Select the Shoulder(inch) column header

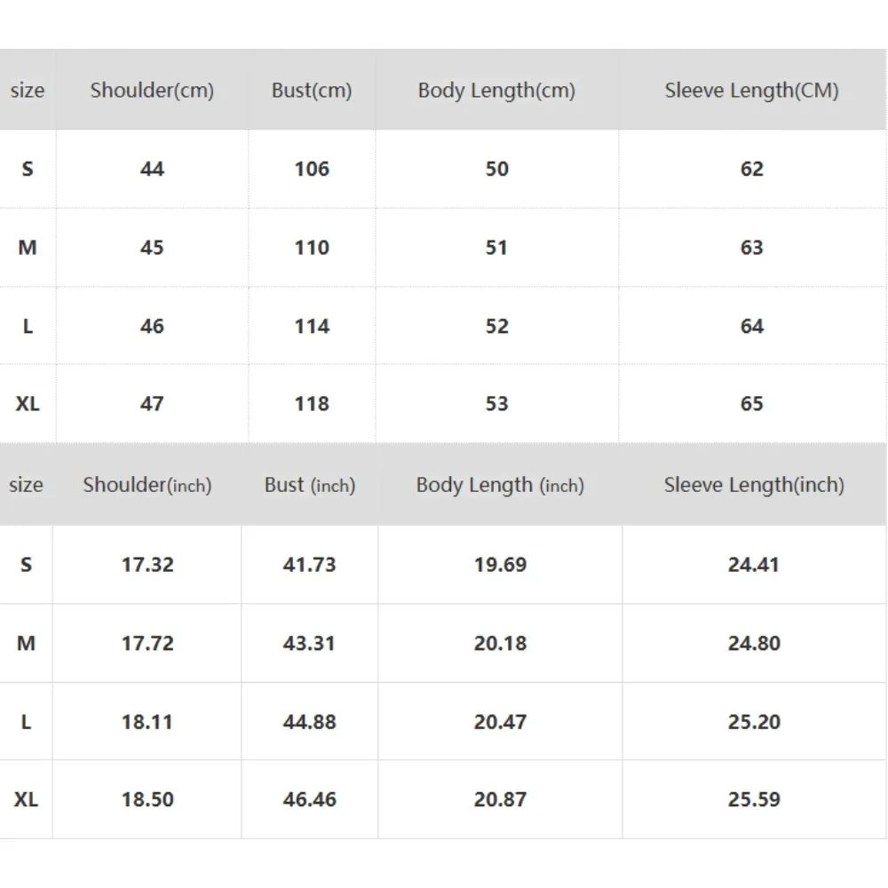147,485
